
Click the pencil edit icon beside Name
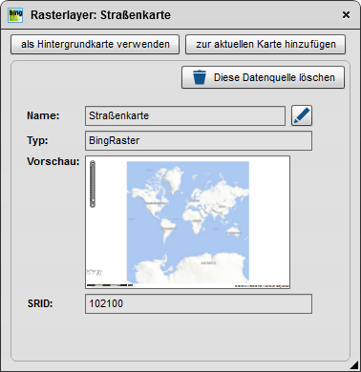click(x=302, y=115)
